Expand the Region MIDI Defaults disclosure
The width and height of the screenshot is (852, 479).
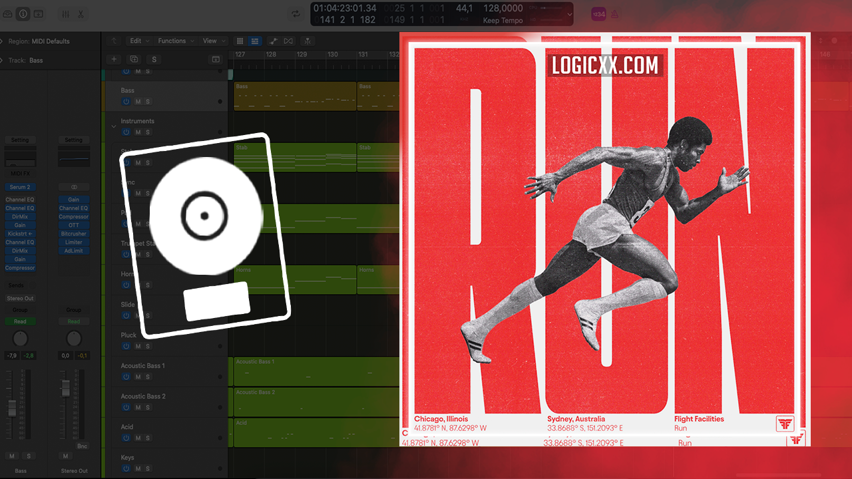(x=2, y=41)
